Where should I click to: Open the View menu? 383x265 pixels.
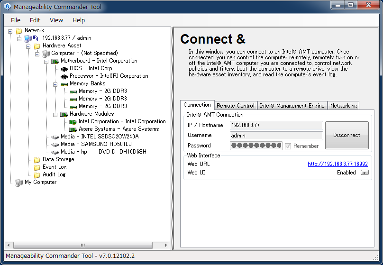pos(56,20)
